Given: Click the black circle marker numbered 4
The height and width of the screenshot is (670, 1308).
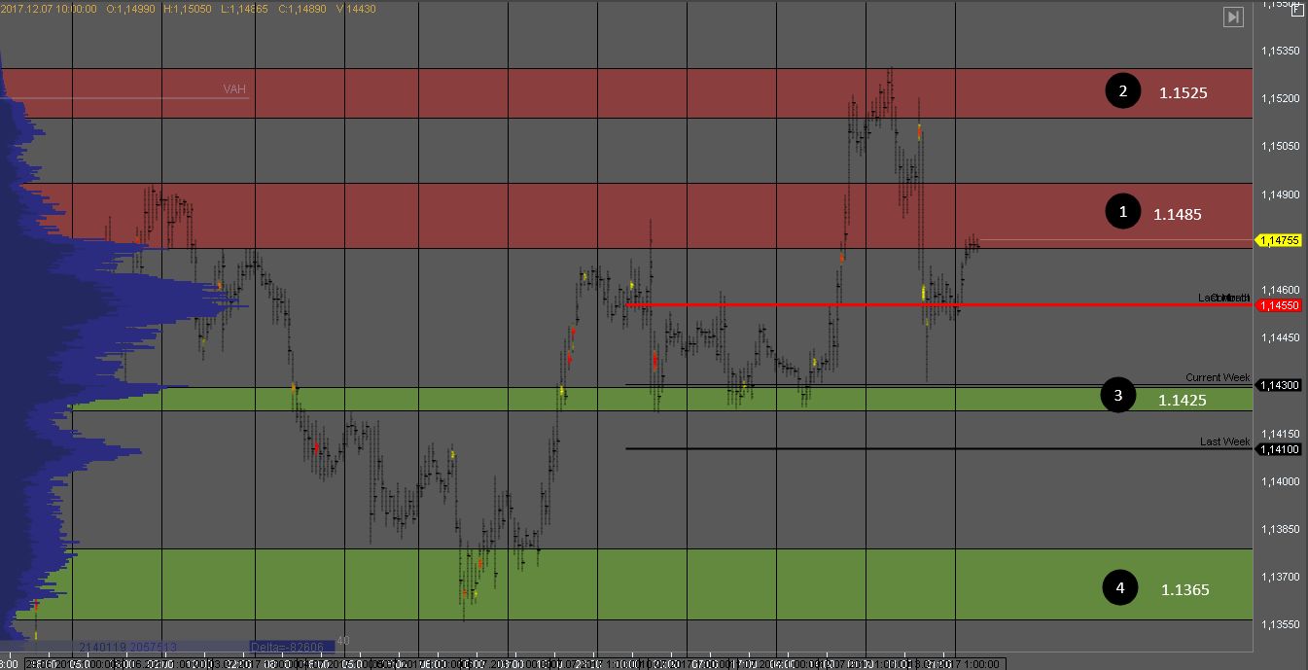Looking at the screenshot, I should (1120, 587).
